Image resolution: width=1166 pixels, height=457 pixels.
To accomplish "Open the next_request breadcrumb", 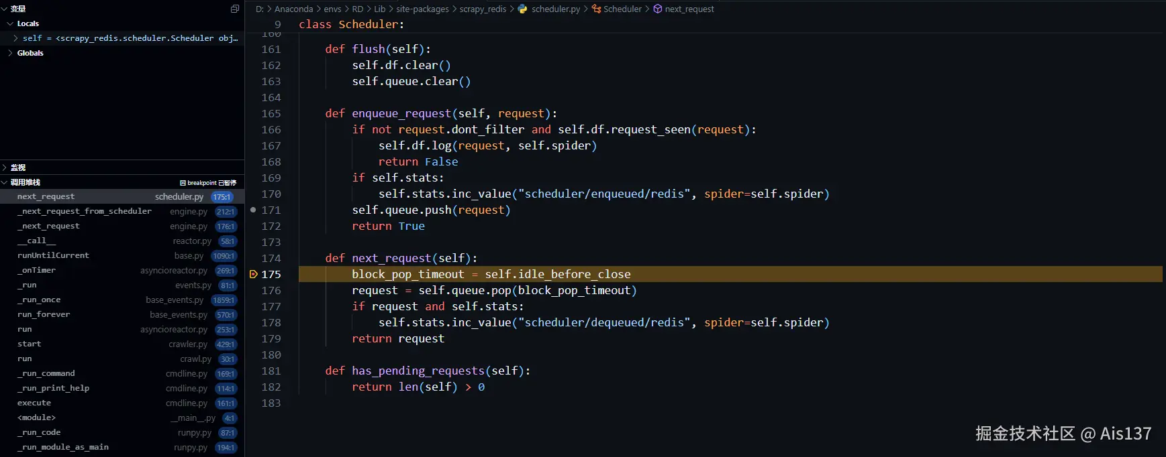I will (689, 9).
